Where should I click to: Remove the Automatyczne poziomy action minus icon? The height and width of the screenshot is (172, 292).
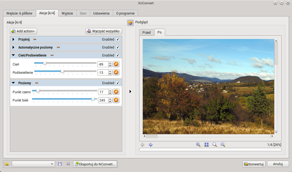click(x=58, y=47)
